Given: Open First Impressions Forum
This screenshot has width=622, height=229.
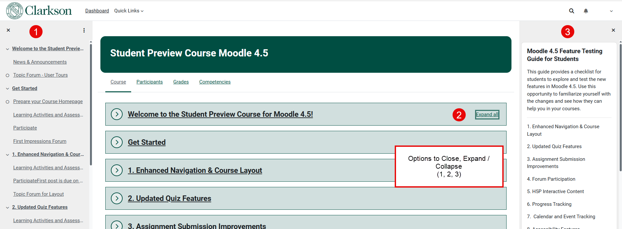Looking at the screenshot, I should tap(40, 141).
